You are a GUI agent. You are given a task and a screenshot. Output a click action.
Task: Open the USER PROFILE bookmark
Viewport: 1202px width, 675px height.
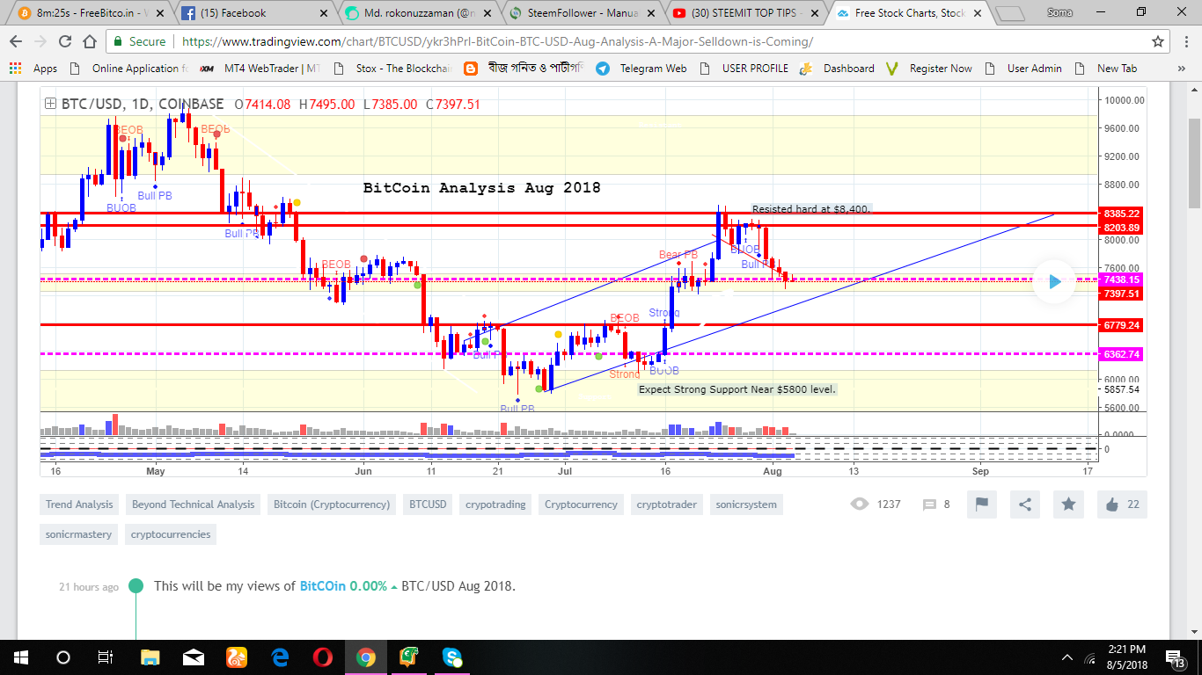744,69
